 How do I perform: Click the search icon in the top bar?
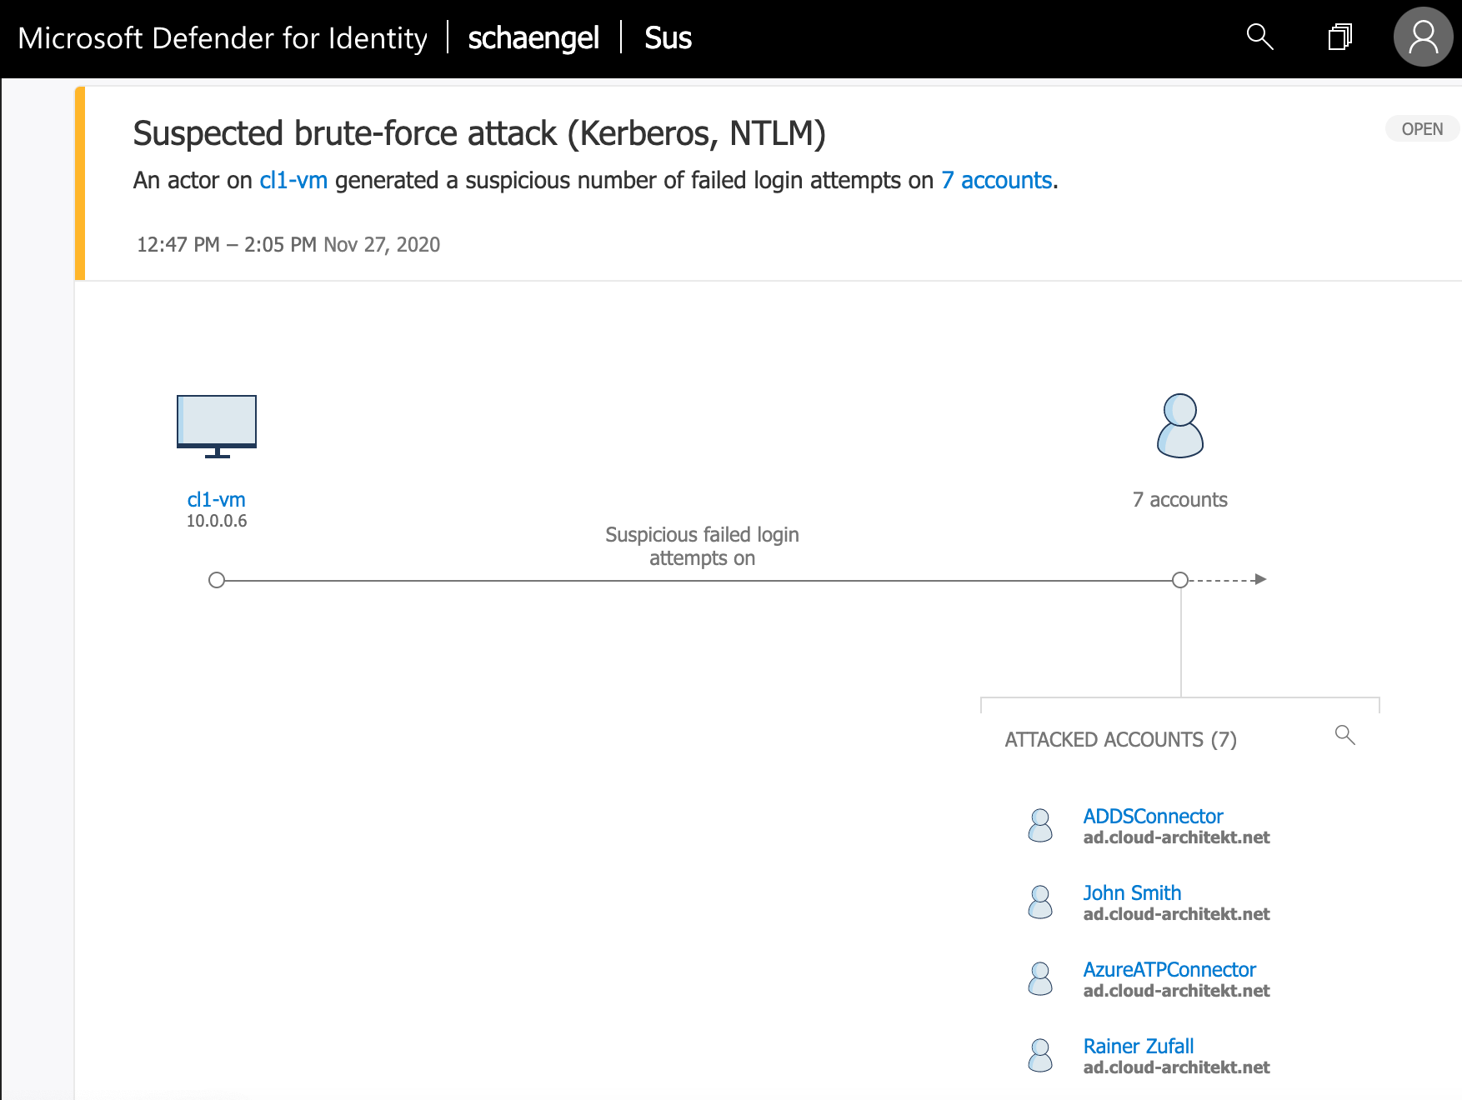pos(1259,37)
